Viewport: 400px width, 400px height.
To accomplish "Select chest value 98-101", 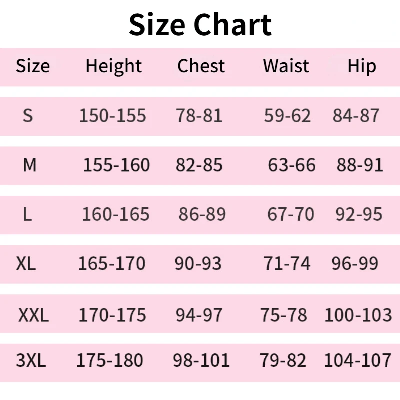I will click(x=201, y=360).
